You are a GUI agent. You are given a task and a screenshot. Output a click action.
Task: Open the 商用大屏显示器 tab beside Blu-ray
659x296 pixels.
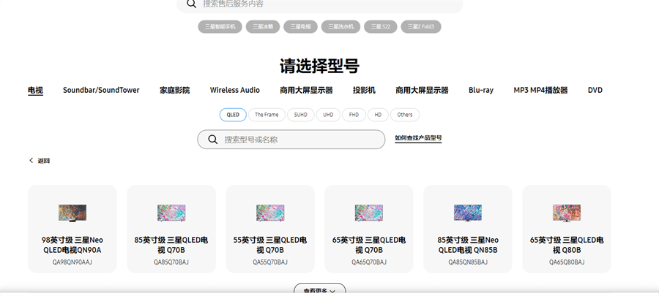coord(422,90)
